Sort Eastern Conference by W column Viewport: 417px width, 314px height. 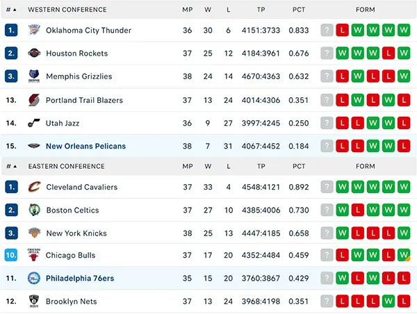click(x=208, y=166)
